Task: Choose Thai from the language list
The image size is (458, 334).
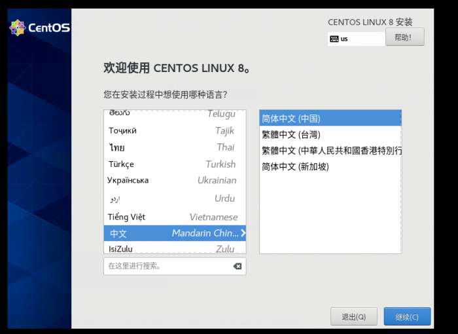Action: (x=175, y=147)
